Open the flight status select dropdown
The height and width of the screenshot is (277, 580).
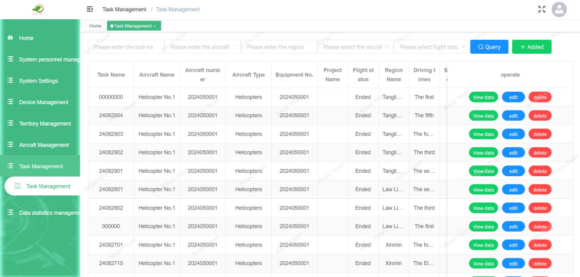point(432,47)
